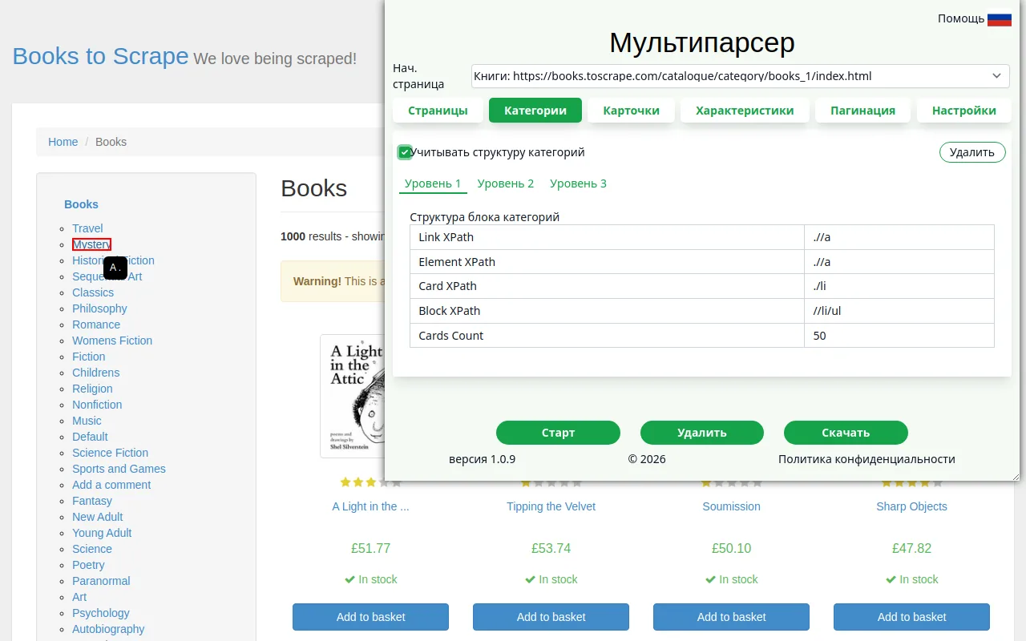
Task: Open the Карточки tab
Action: click(632, 111)
